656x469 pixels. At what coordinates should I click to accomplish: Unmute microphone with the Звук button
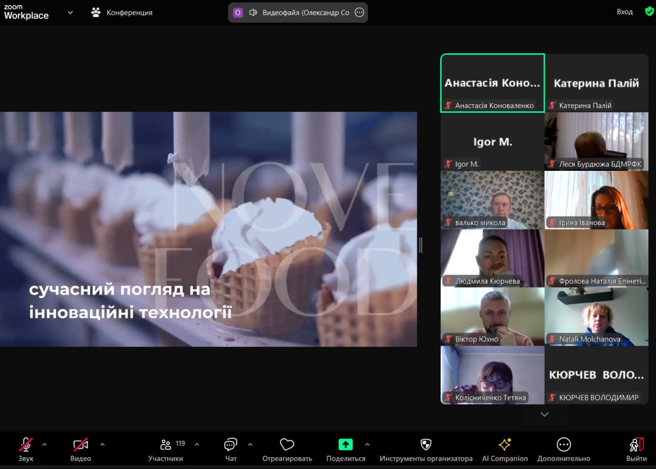click(x=26, y=449)
